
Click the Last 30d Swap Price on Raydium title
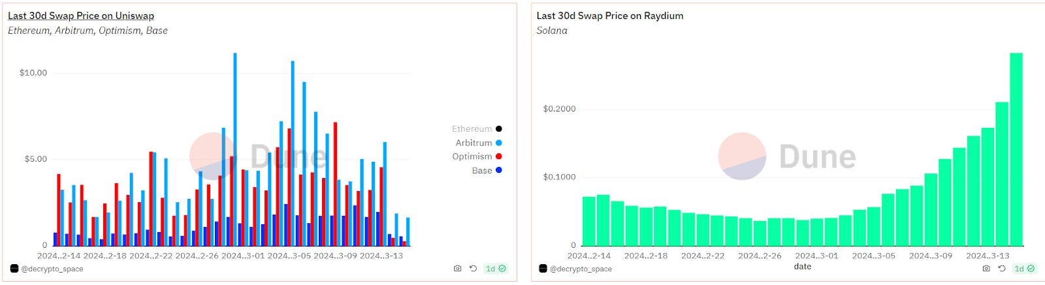pyautogui.click(x=610, y=16)
